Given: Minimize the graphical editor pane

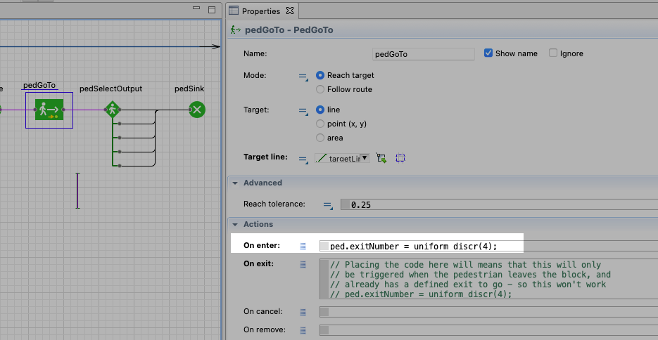Looking at the screenshot, I should pyautogui.click(x=196, y=8).
